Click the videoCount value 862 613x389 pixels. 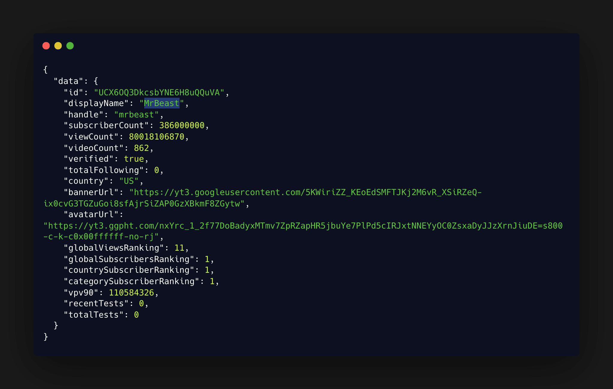pyautogui.click(x=141, y=148)
